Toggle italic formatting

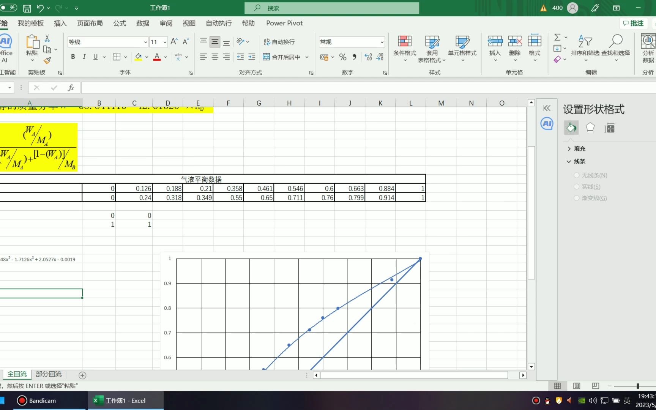(84, 57)
